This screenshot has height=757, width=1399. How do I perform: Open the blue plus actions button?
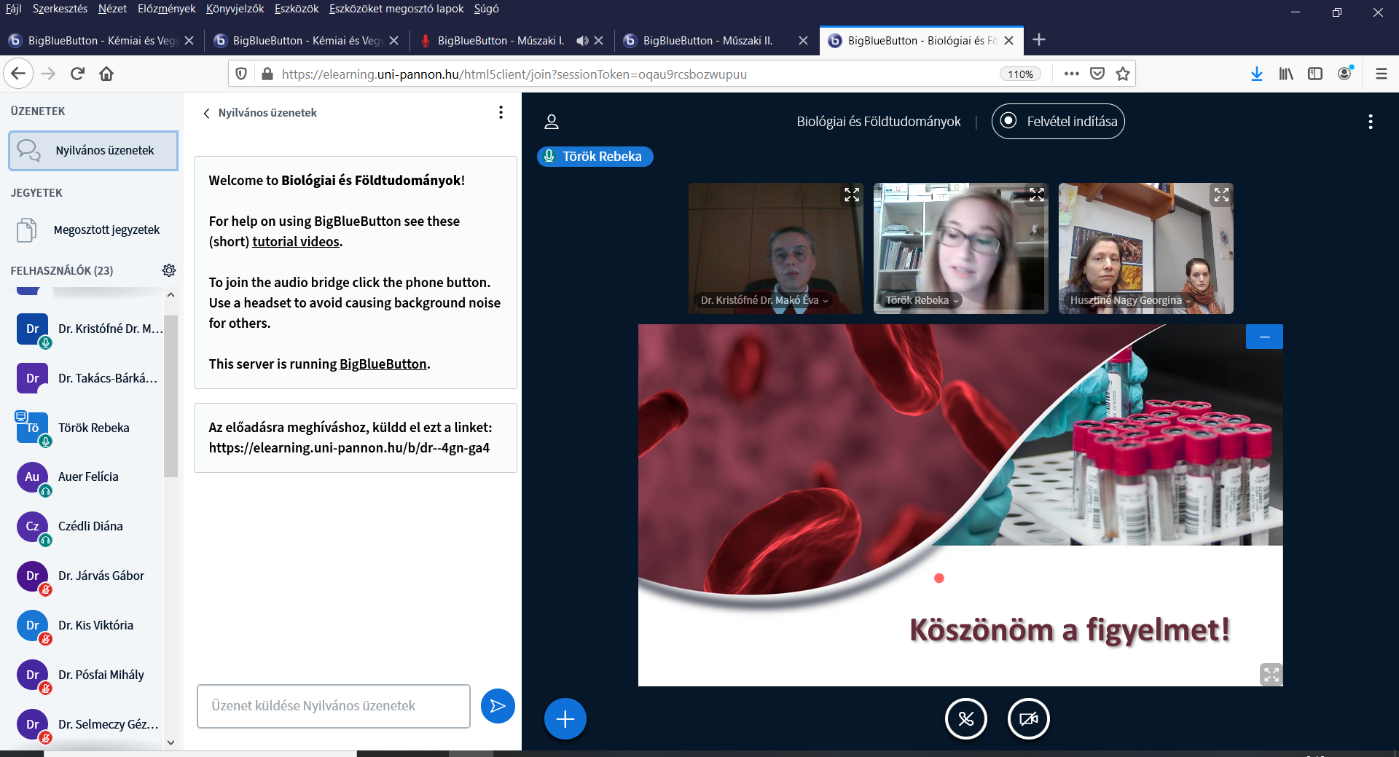tap(565, 719)
